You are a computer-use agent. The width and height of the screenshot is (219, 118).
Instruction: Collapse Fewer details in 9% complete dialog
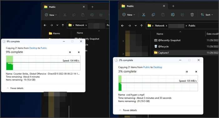pyautogui.click(x=15, y=88)
